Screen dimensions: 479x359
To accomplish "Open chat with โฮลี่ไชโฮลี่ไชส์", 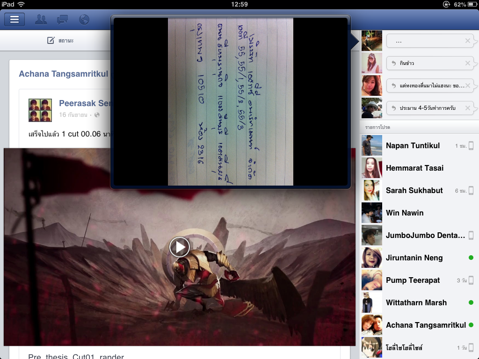I will 419,347.
